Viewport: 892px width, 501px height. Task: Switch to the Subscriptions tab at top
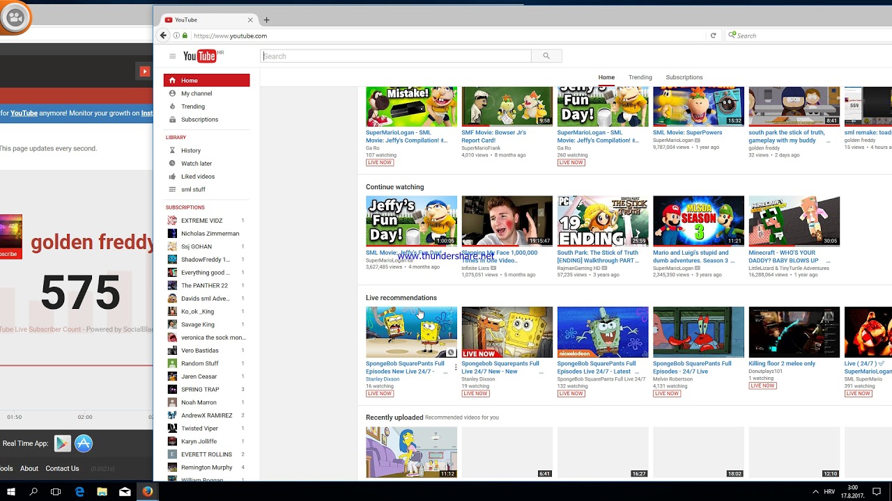[684, 77]
